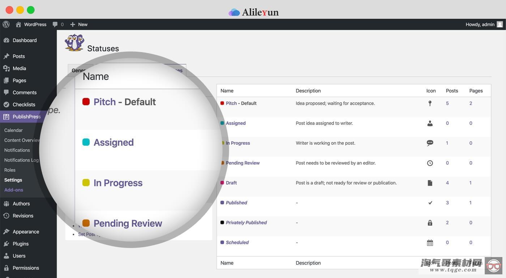
Task: Click Pitch posts count 5
Action: tap(447, 103)
